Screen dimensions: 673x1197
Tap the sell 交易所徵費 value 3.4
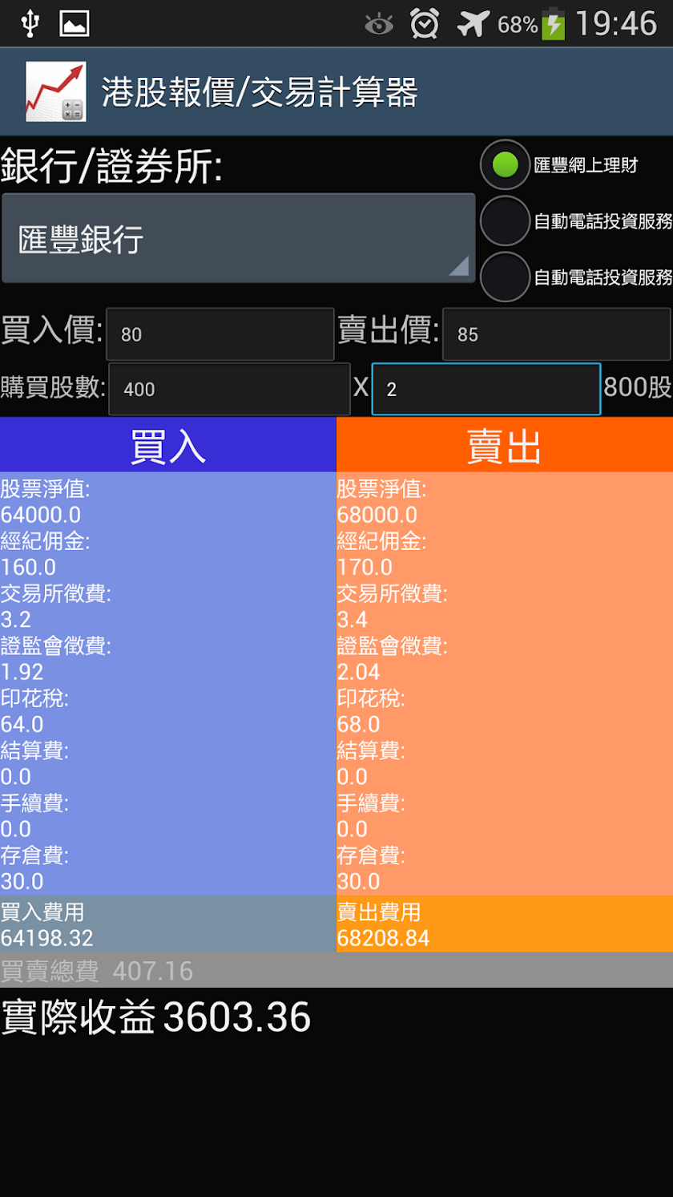coord(353,620)
